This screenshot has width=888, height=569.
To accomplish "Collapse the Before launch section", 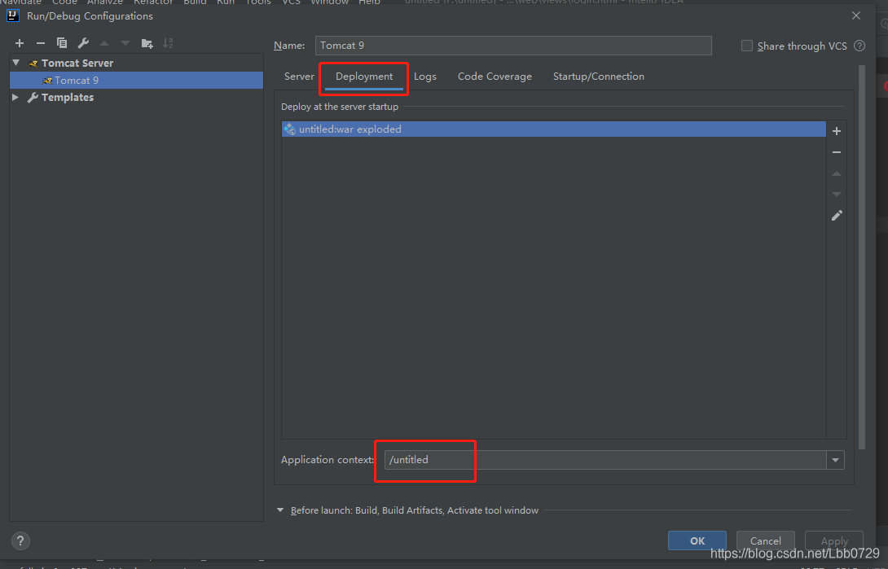I will coord(279,510).
